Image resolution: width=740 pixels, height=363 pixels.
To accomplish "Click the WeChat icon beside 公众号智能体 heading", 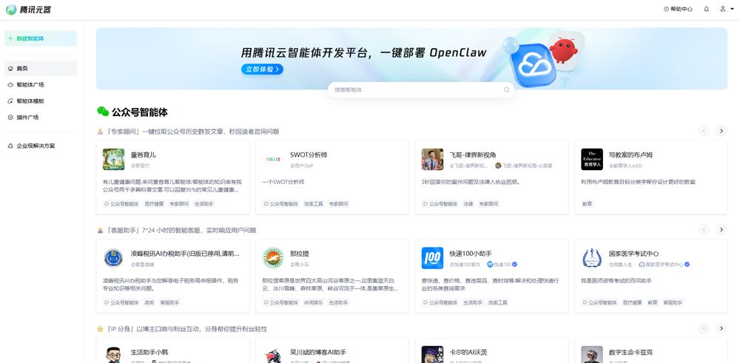I will 103,112.
